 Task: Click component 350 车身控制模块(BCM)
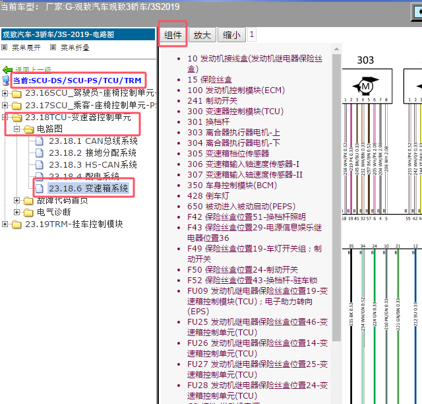tap(232, 185)
